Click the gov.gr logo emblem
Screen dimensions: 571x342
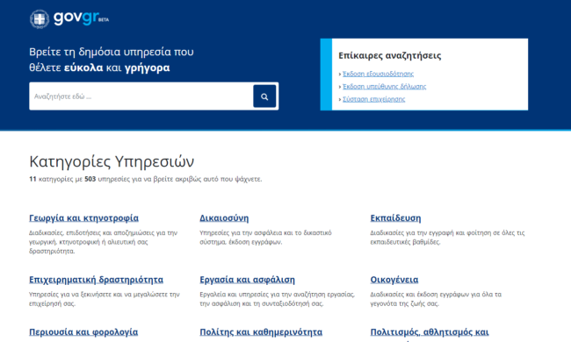click(40, 19)
